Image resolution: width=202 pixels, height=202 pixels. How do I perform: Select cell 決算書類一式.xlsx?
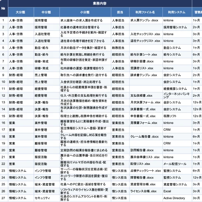pyautogui.click(x=146, y=109)
